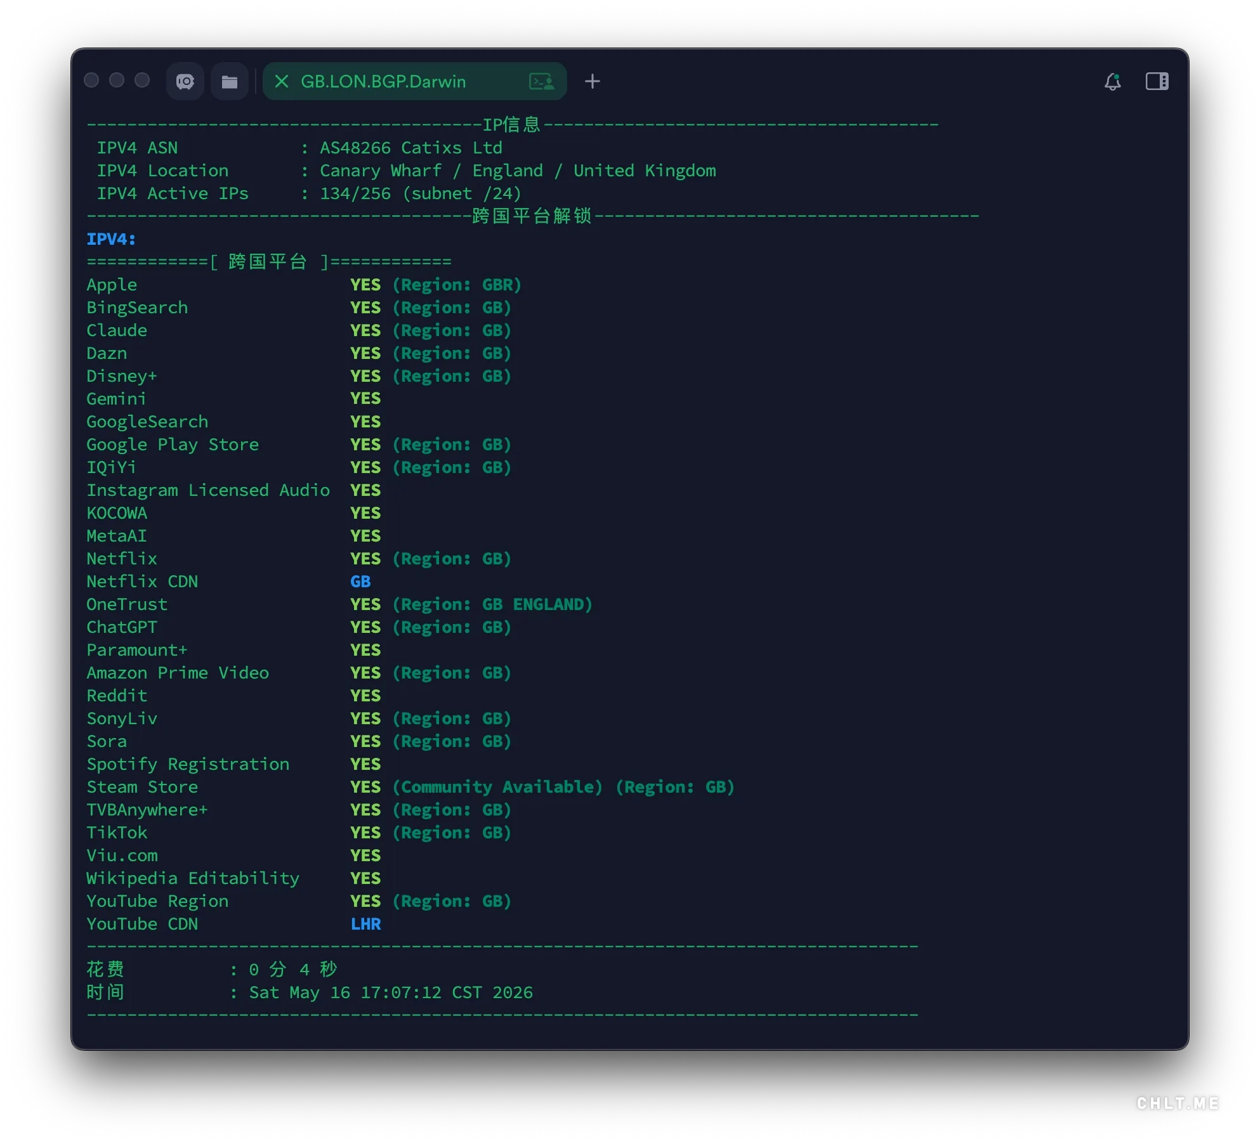Click the 'ChatGPT' service name
The image size is (1260, 1144).
point(122,627)
